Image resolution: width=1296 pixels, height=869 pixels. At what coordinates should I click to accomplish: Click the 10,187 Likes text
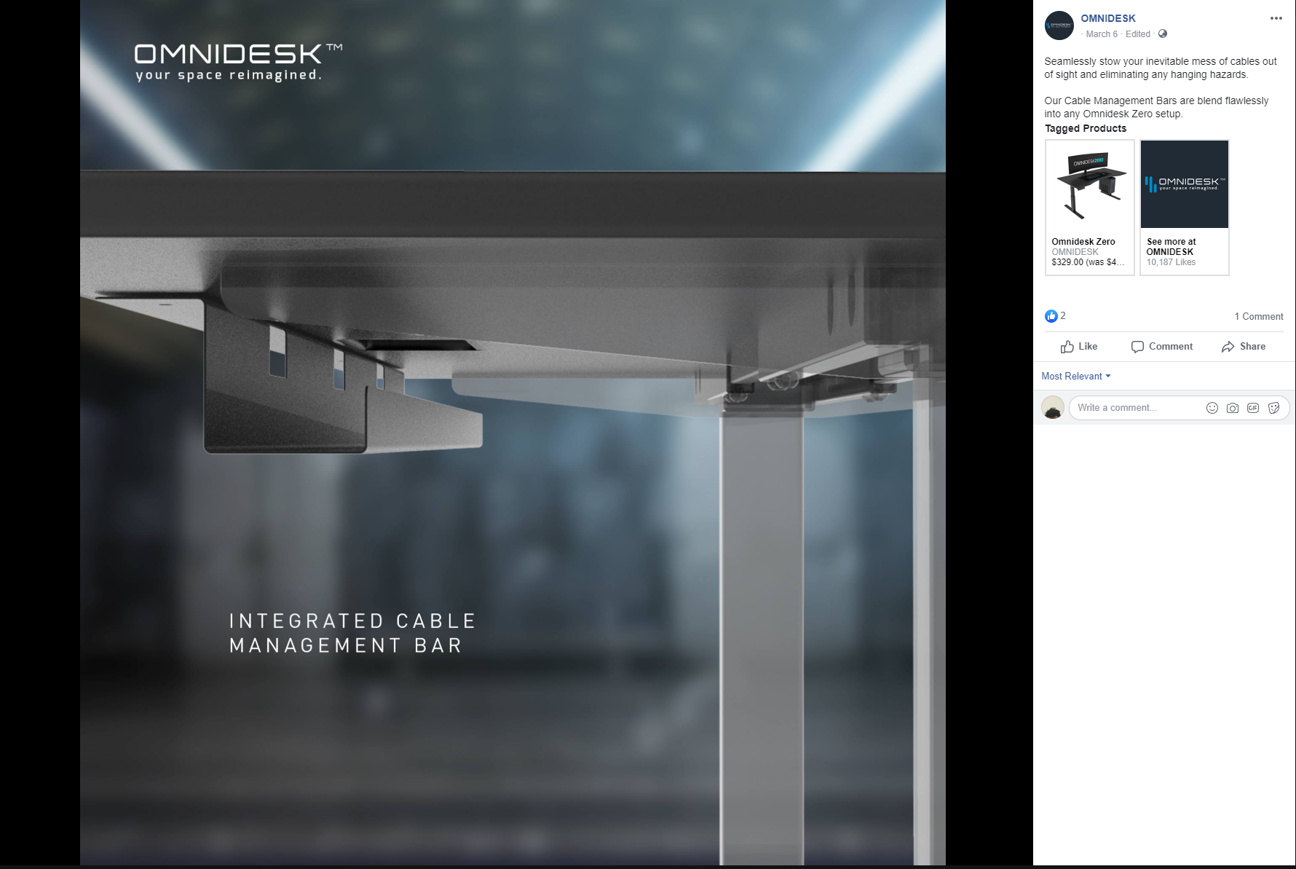coord(1171,262)
